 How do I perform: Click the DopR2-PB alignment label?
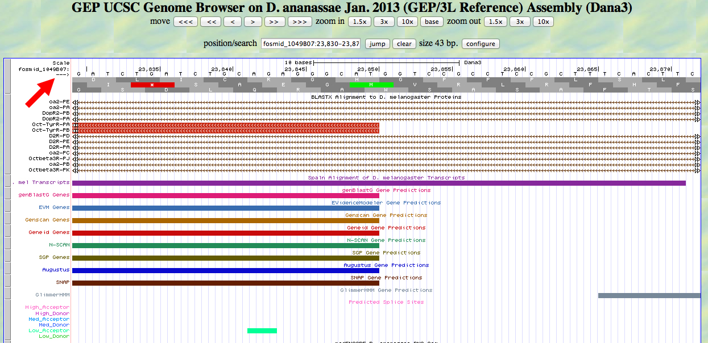pos(56,112)
